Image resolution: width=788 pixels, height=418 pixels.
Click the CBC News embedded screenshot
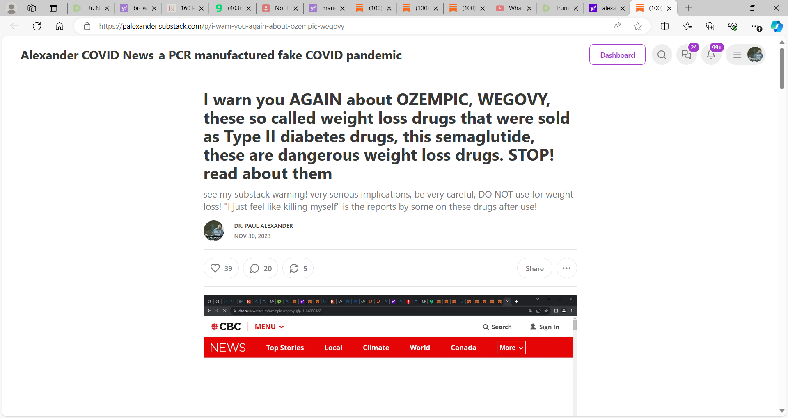coord(390,356)
